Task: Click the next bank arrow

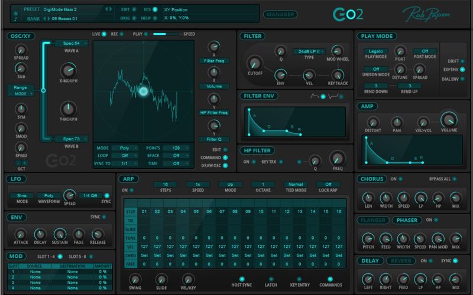Action: point(49,19)
